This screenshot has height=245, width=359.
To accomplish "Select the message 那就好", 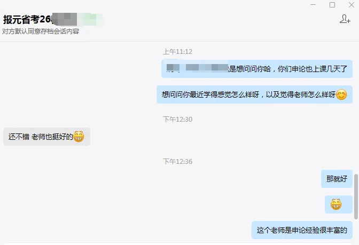I will tap(337, 179).
